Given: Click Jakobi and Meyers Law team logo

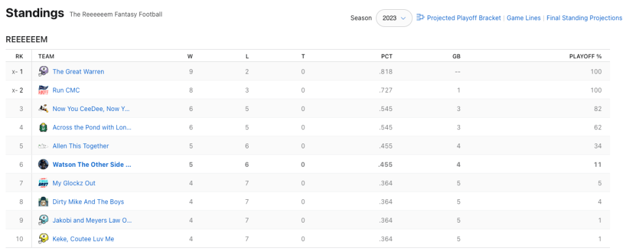Looking at the screenshot, I should (x=43, y=220).
